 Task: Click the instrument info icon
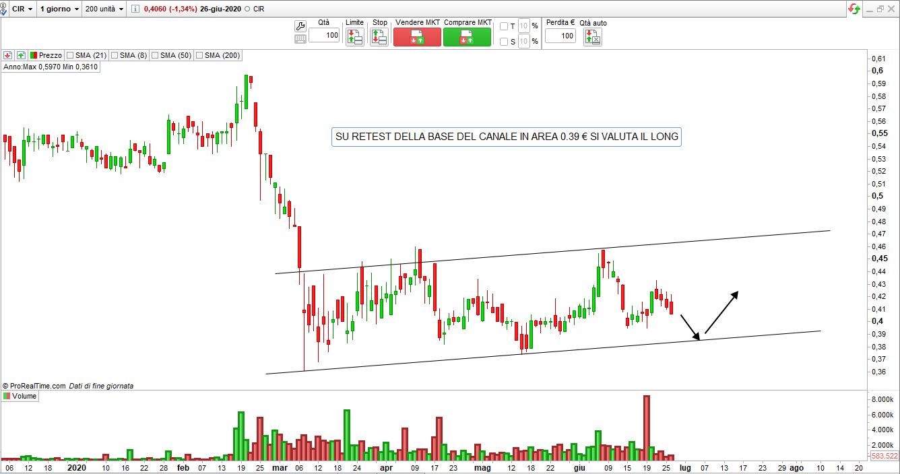pyautogui.click(x=135, y=9)
